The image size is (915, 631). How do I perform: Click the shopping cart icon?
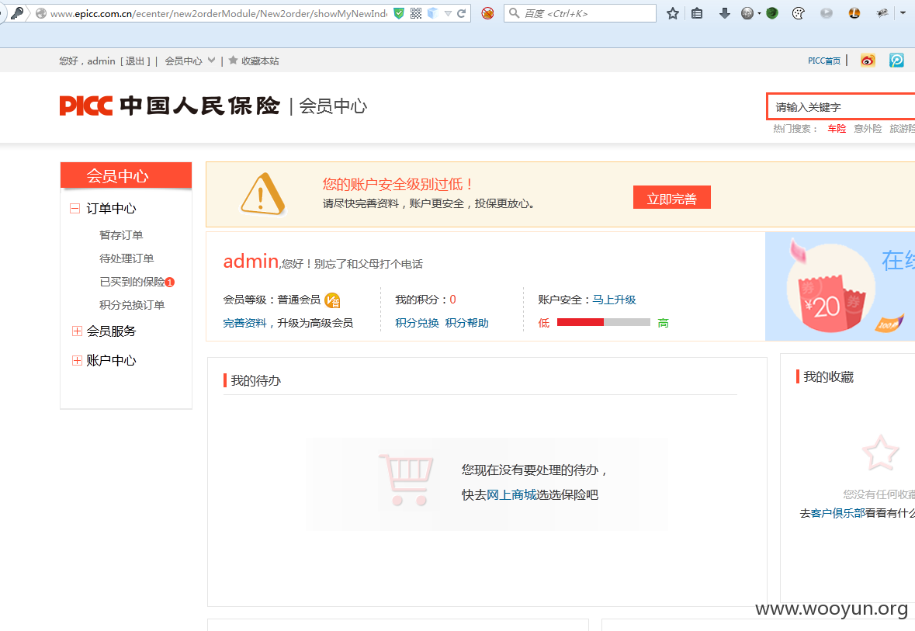pos(406,480)
